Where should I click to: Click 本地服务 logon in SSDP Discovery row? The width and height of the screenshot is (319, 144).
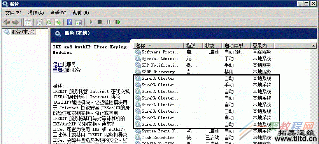(262, 72)
